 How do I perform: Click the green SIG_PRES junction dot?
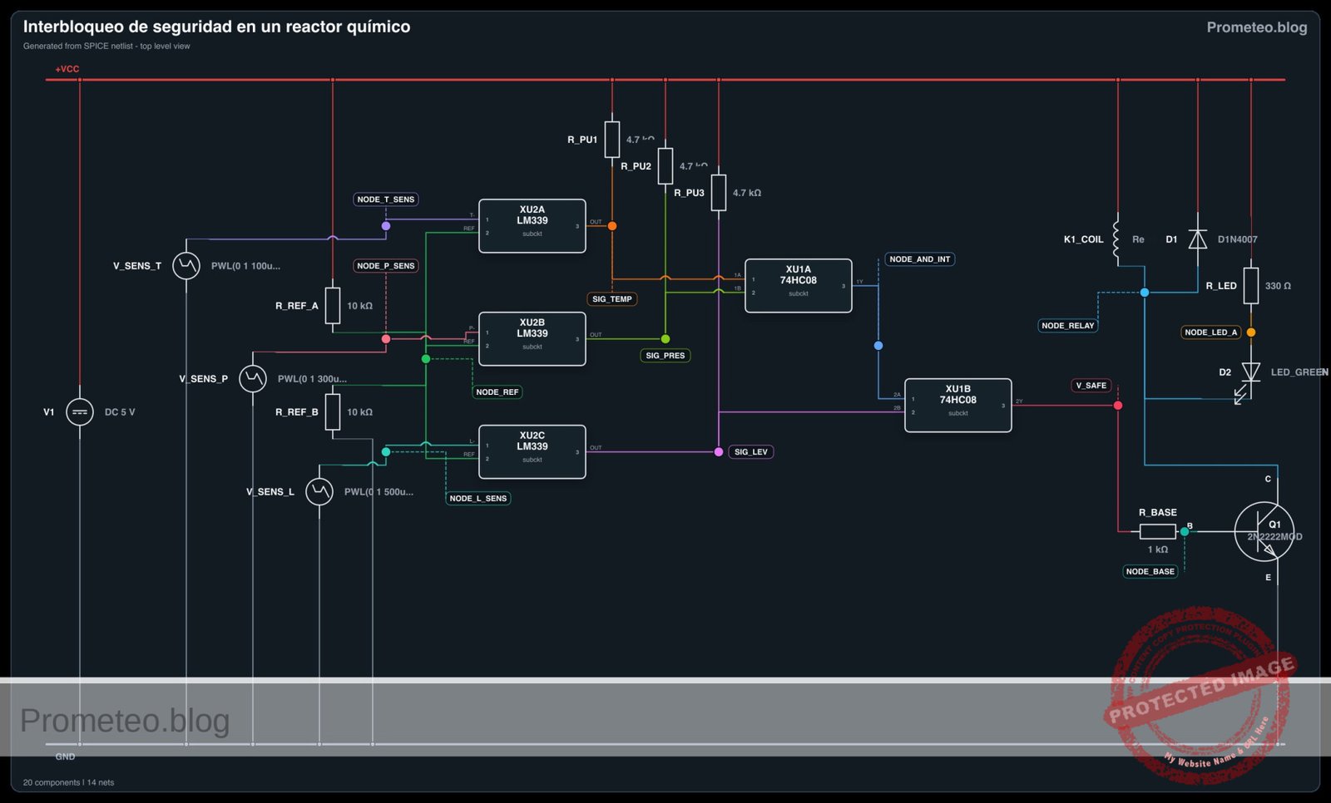pyautogui.click(x=665, y=339)
